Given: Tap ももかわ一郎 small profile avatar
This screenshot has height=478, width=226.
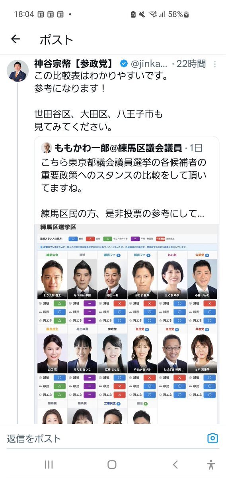Looking at the screenshot, I should 47,148.
